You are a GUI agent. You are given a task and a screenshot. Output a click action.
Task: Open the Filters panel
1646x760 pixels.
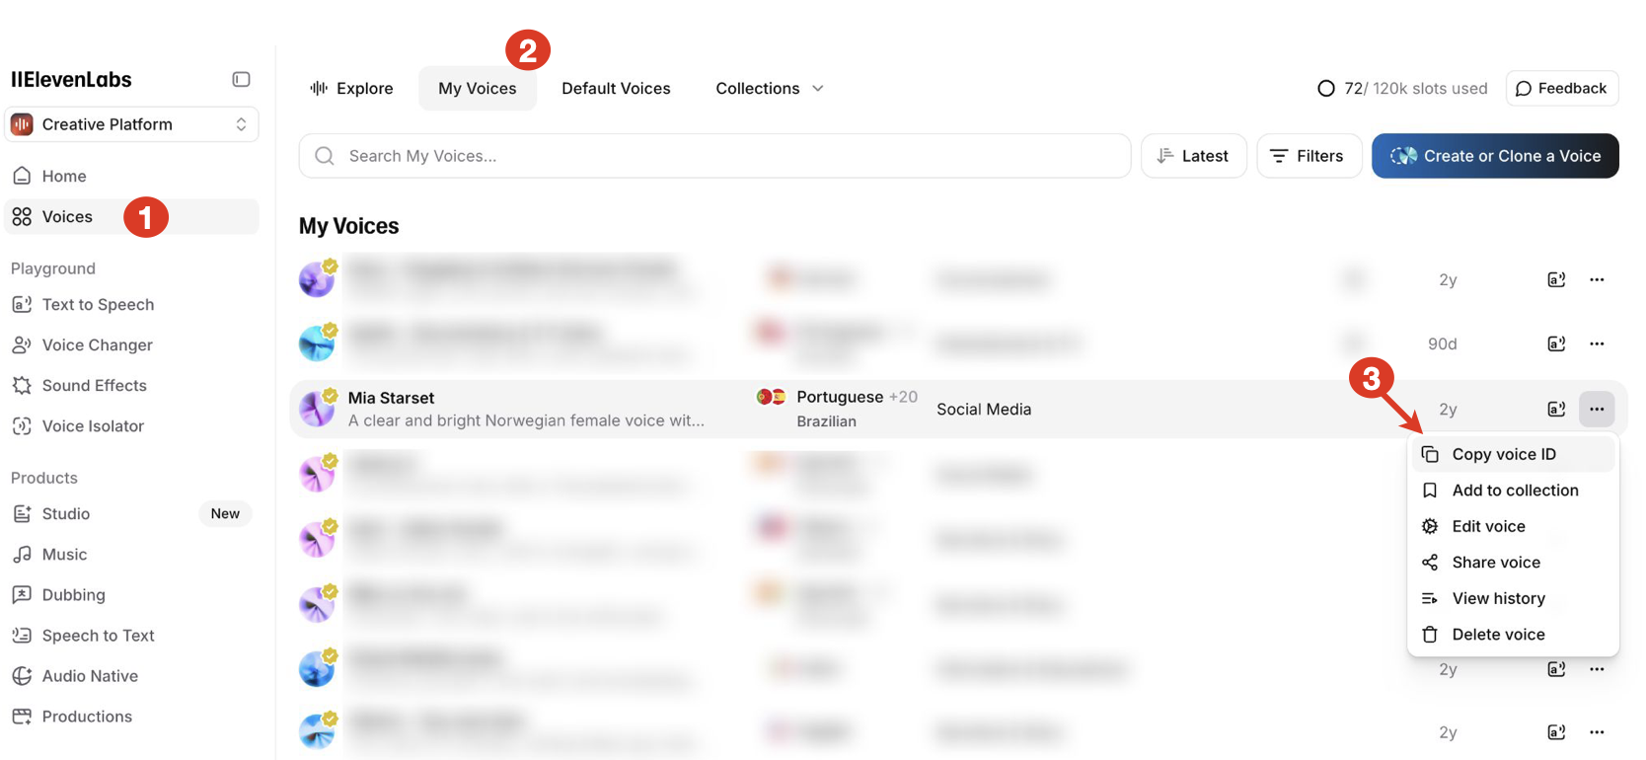pos(1309,156)
